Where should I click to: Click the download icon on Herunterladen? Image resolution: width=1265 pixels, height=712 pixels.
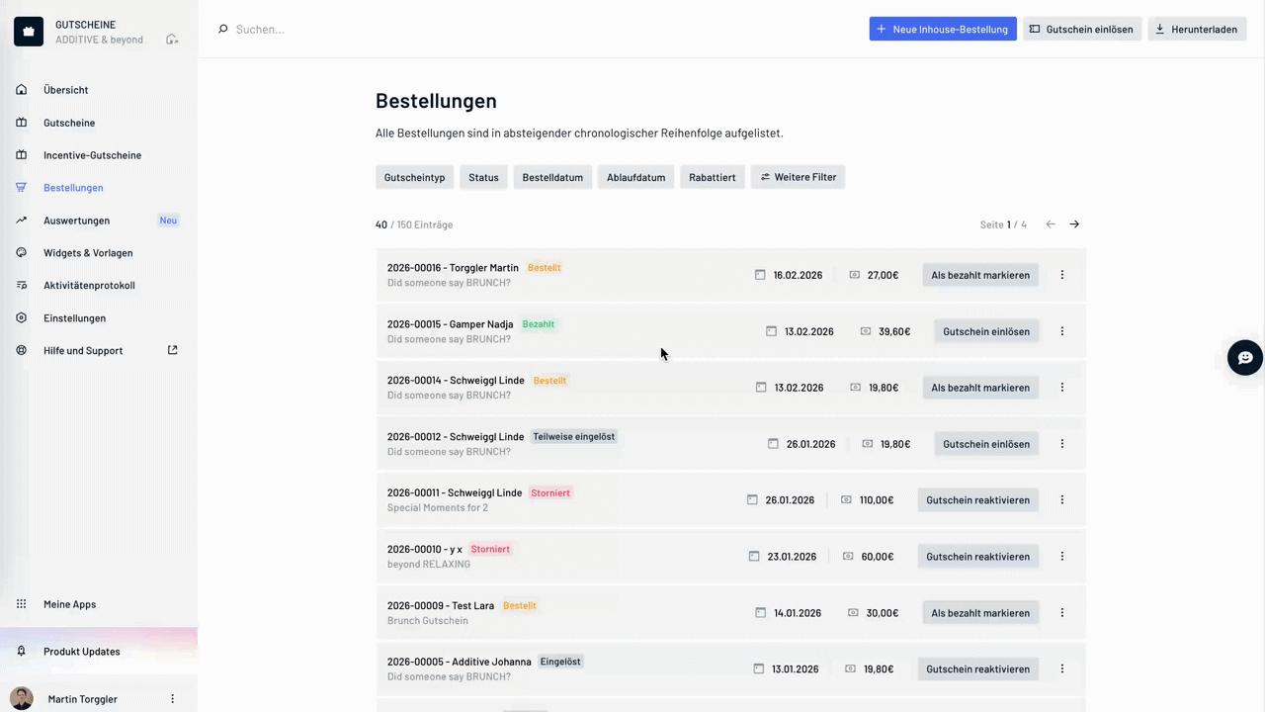coord(1159,29)
